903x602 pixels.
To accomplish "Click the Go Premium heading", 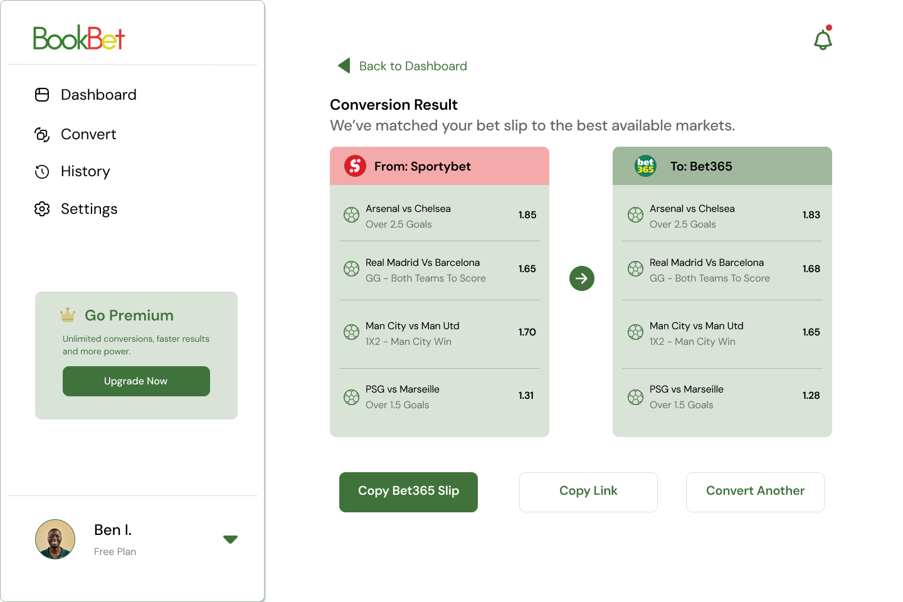I will tap(129, 315).
